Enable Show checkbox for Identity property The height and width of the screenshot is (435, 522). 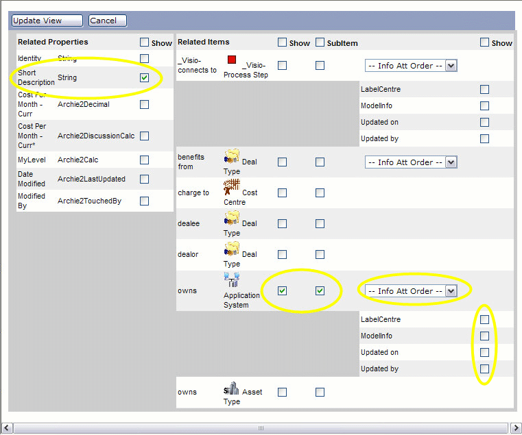click(x=144, y=59)
